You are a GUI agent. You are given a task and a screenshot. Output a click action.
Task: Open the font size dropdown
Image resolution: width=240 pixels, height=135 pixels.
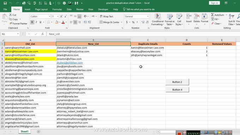tap(58, 16)
